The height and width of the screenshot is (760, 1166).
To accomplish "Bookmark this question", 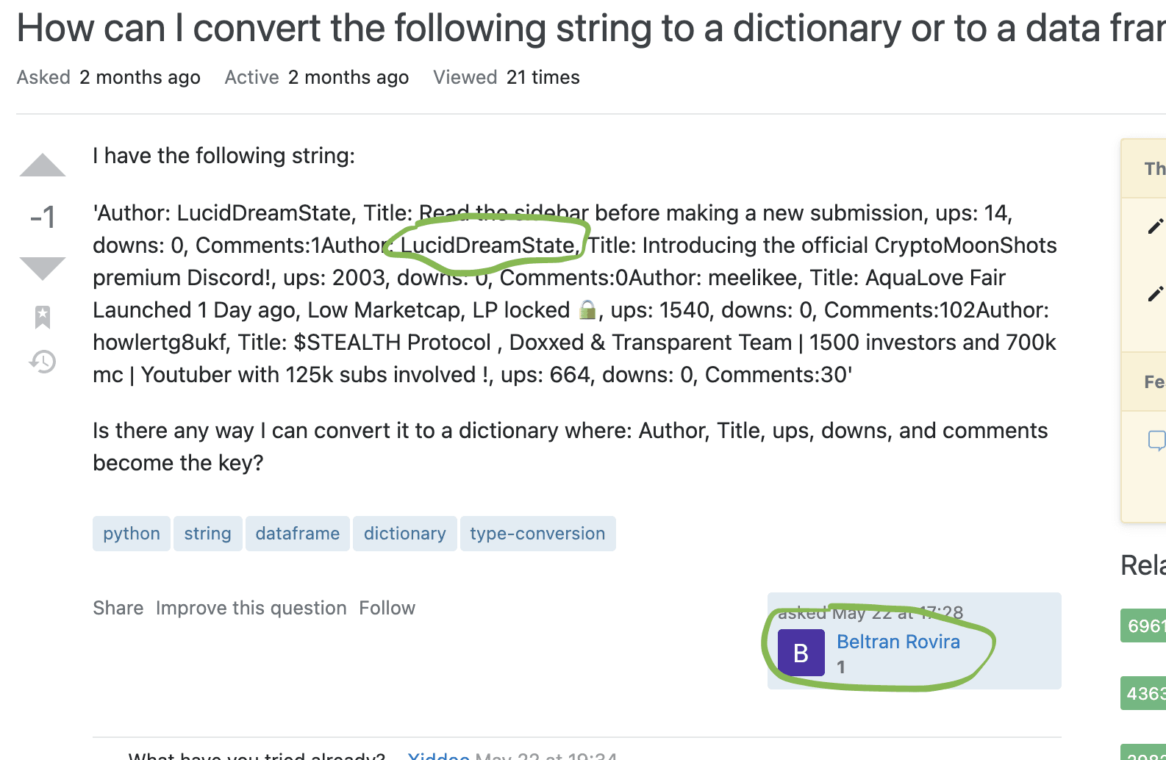I will (x=43, y=317).
